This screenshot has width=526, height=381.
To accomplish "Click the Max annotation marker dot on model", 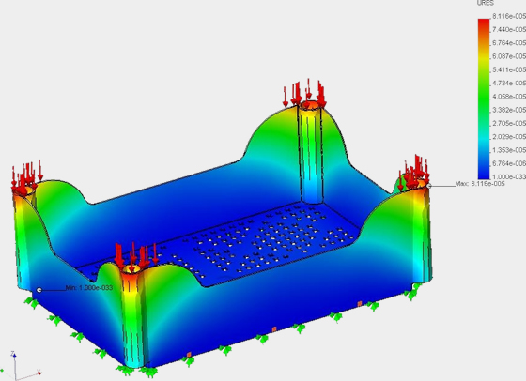I will point(428,185).
